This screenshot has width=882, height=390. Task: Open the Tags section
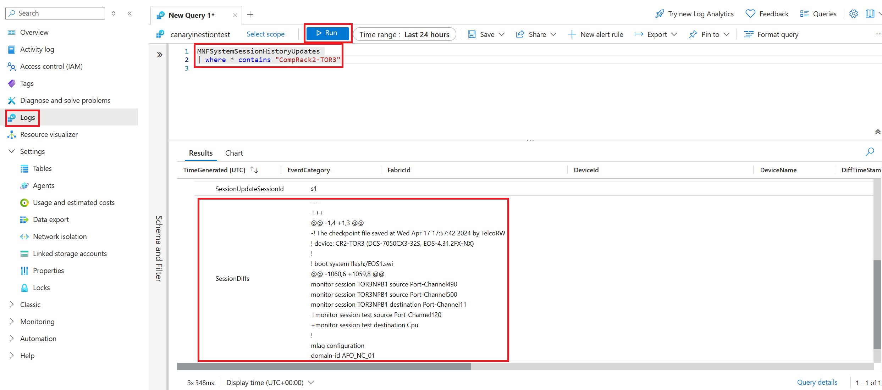tap(27, 83)
